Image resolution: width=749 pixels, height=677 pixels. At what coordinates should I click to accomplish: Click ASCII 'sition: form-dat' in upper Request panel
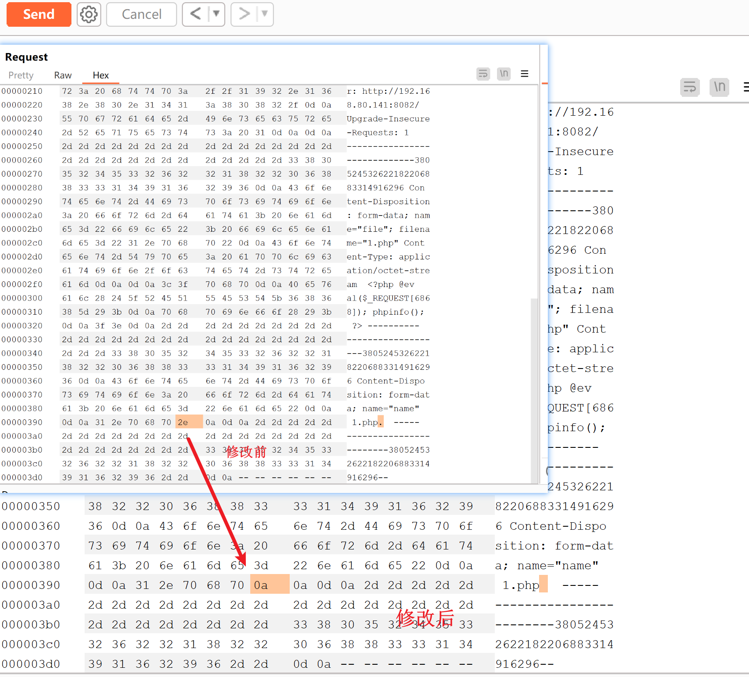click(388, 395)
